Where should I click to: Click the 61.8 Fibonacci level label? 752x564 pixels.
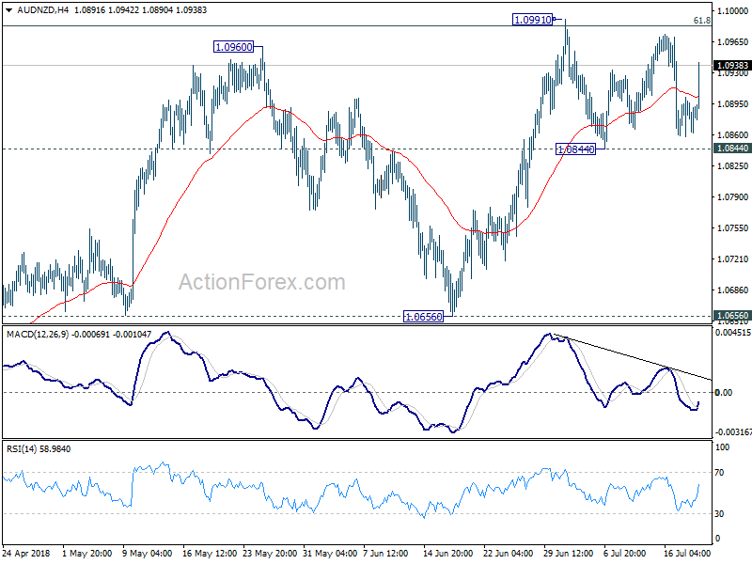(x=702, y=20)
